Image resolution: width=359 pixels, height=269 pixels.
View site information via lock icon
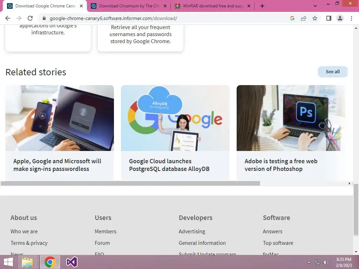44,18
